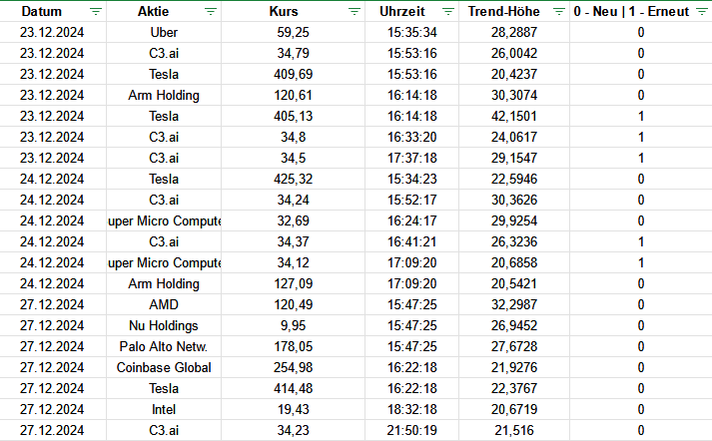Select the Palo Alto Netw. cell
Image resolution: width=712 pixels, height=441 pixels.
tap(164, 346)
